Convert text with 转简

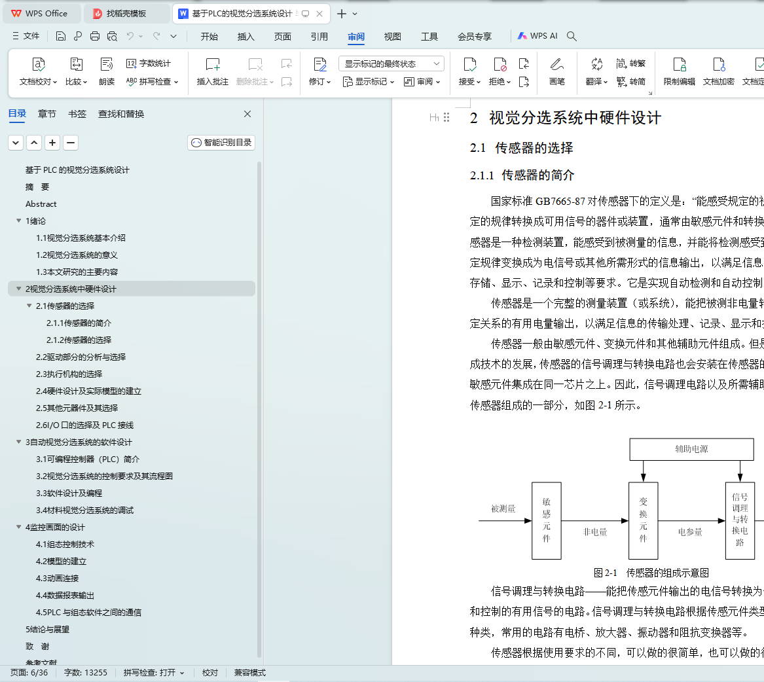click(630, 81)
